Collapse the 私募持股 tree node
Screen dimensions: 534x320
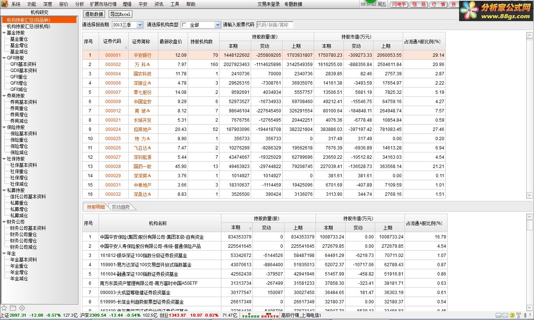[x=4, y=190]
